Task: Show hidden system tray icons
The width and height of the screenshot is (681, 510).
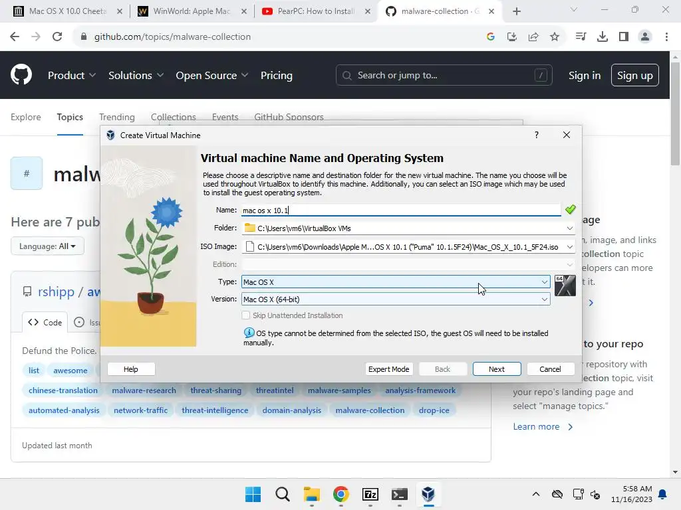Action: point(536,494)
